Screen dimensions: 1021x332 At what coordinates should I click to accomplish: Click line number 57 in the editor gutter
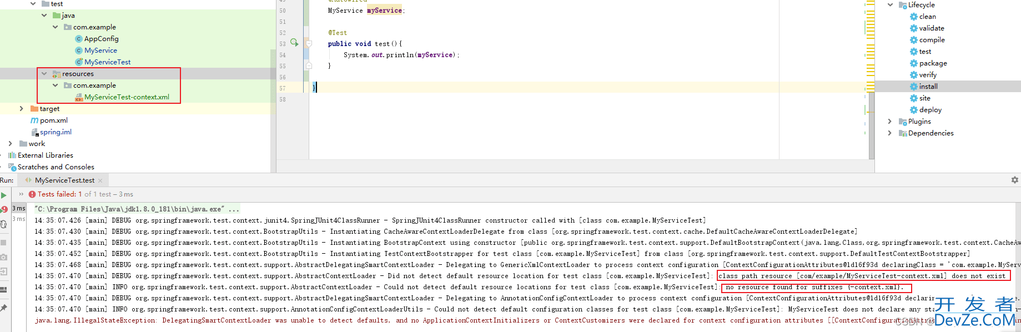(x=283, y=88)
